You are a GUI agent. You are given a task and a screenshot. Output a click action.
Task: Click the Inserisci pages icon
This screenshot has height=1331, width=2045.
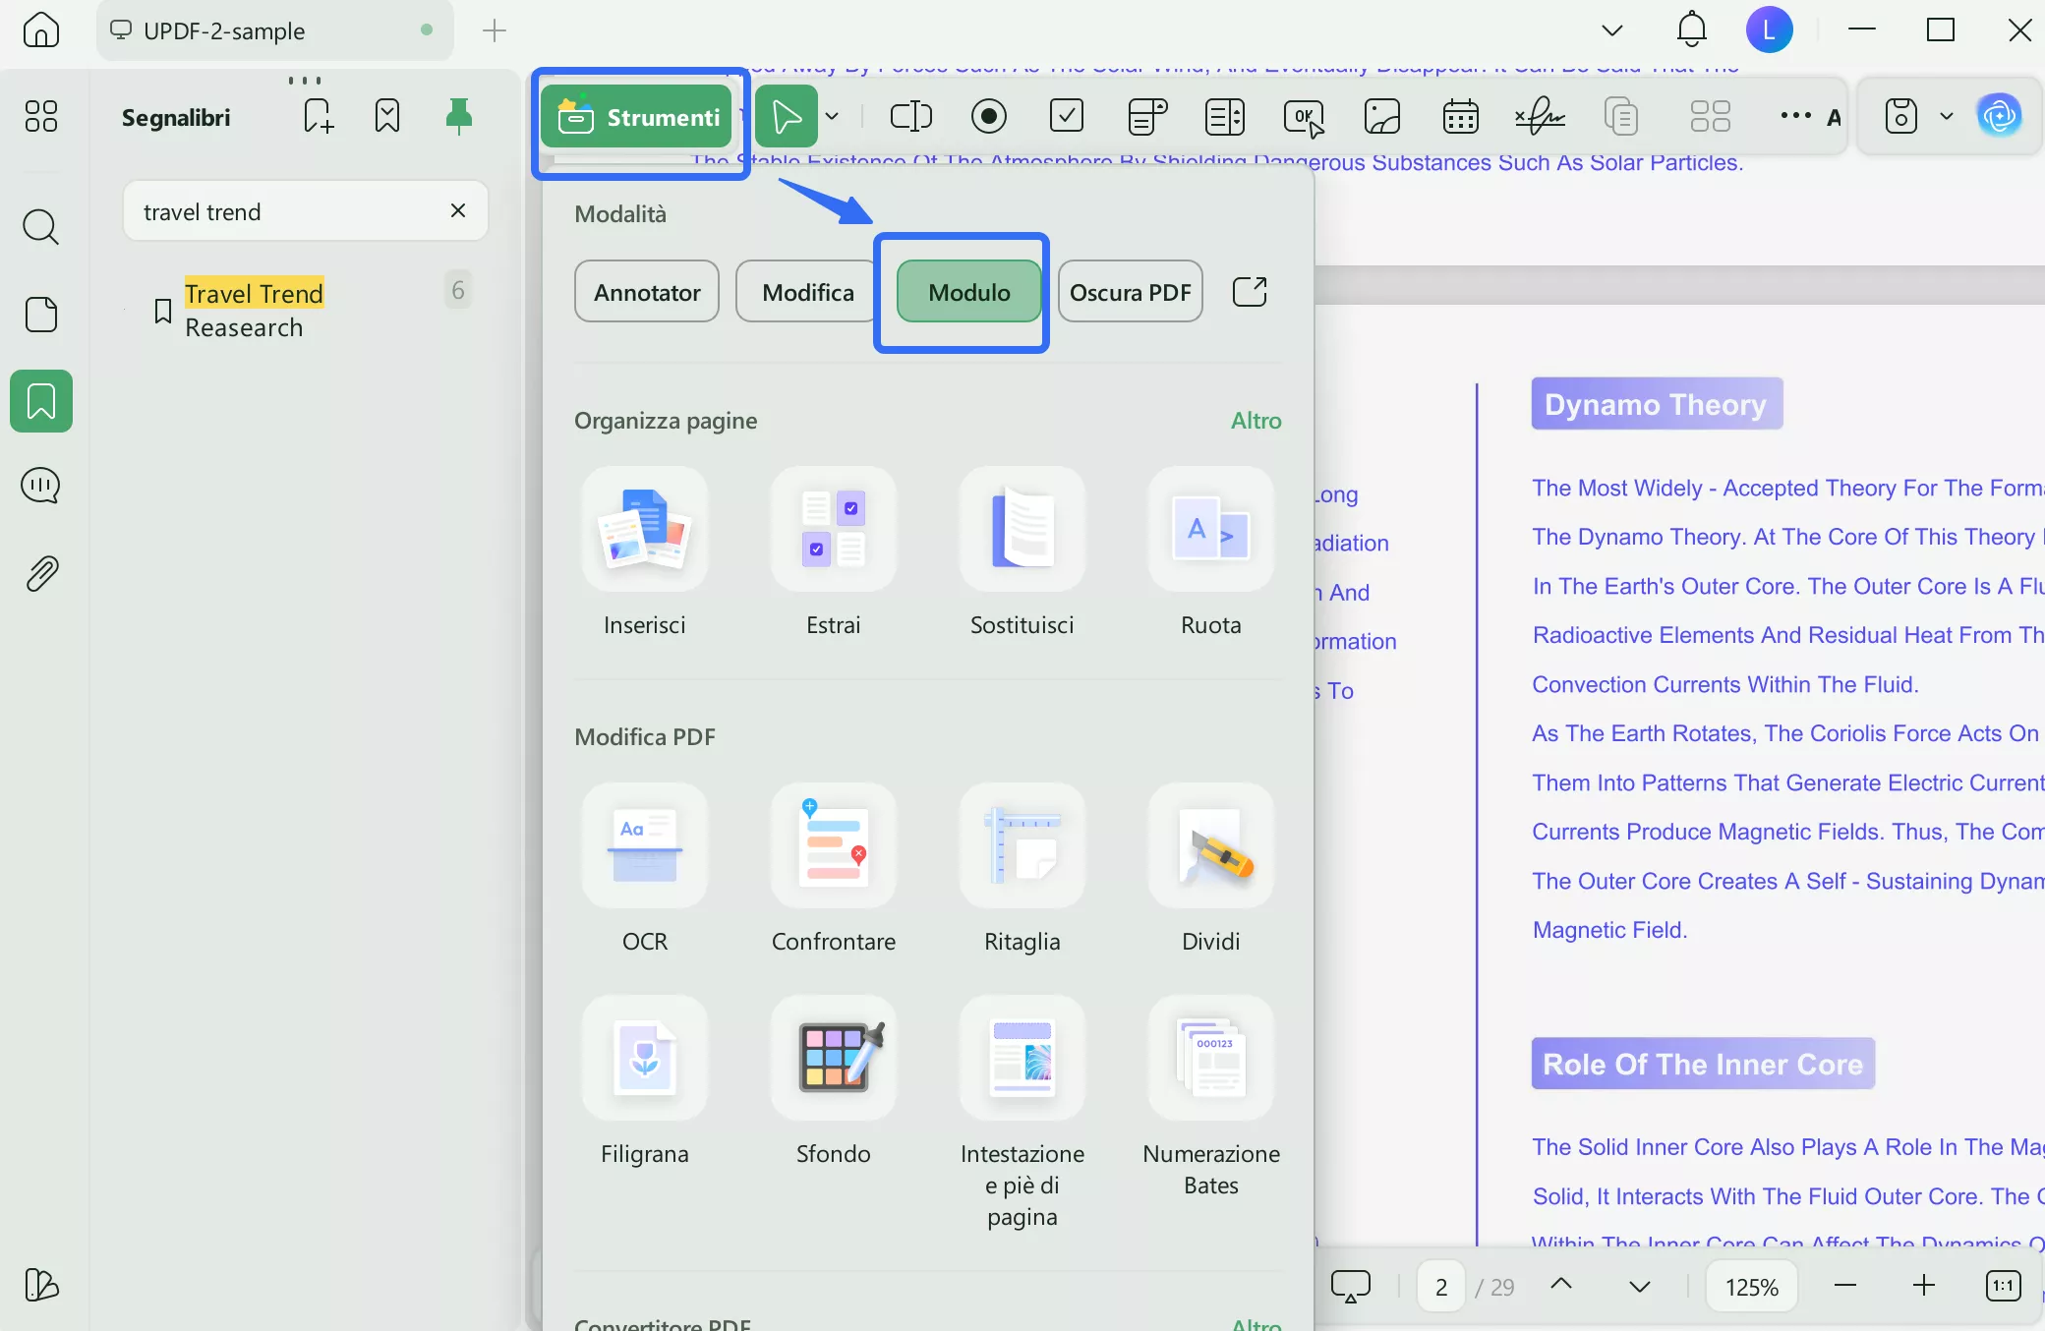[x=644, y=529]
